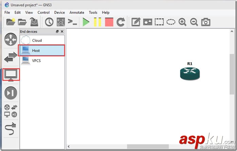Open project using the folder icon

tap(22, 22)
